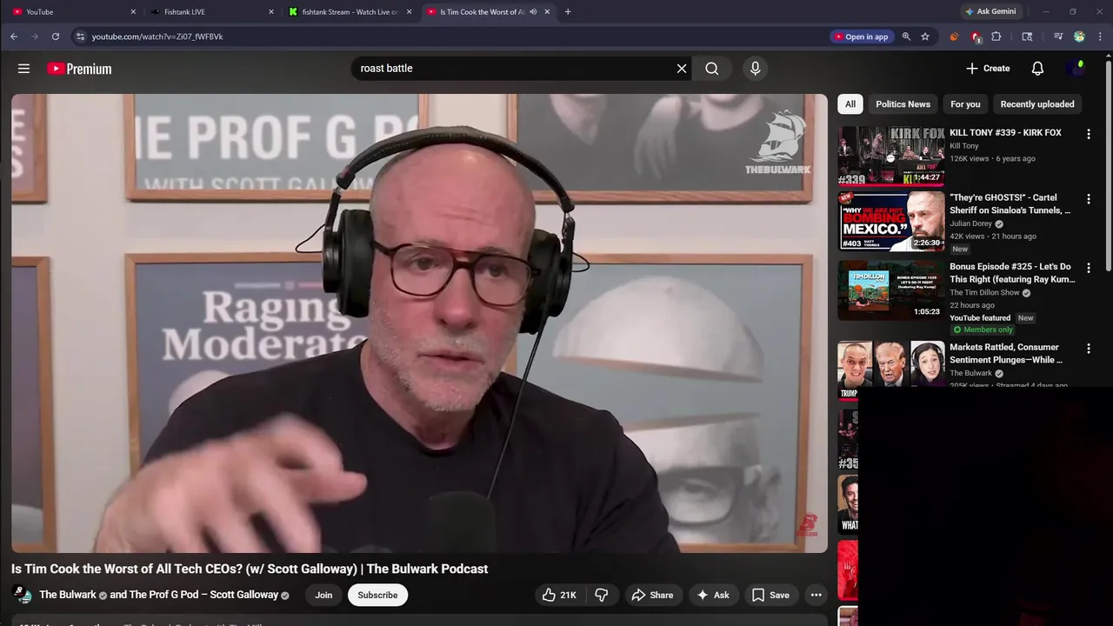
Task: Save video to a playlist
Action: (x=770, y=595)
